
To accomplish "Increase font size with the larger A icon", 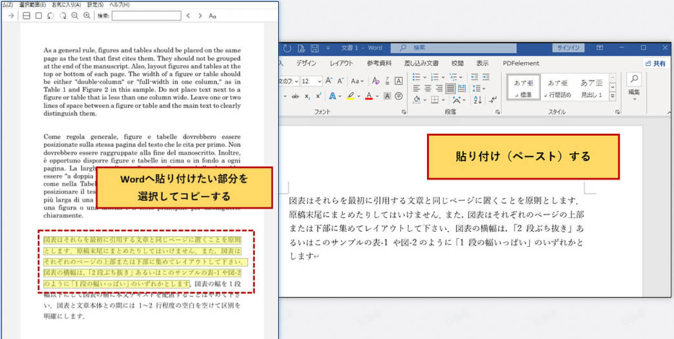I will tap(329, 81).
